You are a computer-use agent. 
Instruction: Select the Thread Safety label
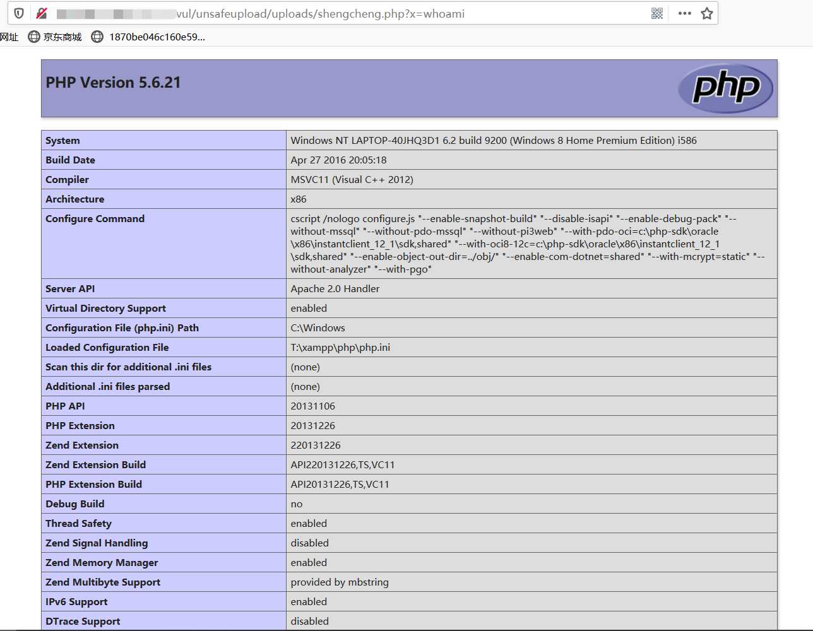pyautogui.click(x=78, y=523)
